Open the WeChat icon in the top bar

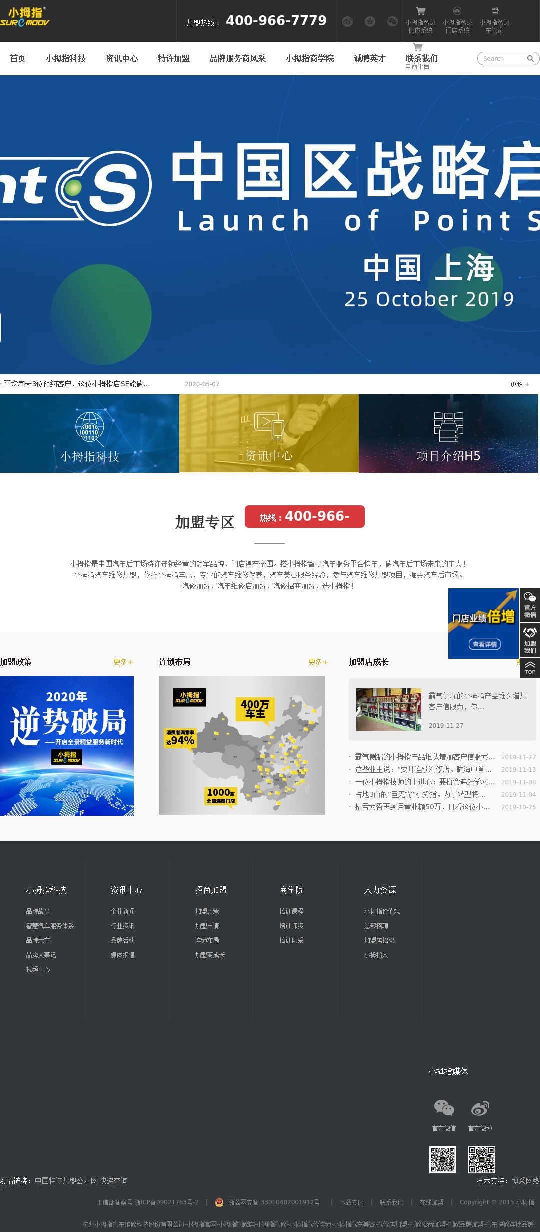pyautogui.click(x=392, y=21)
